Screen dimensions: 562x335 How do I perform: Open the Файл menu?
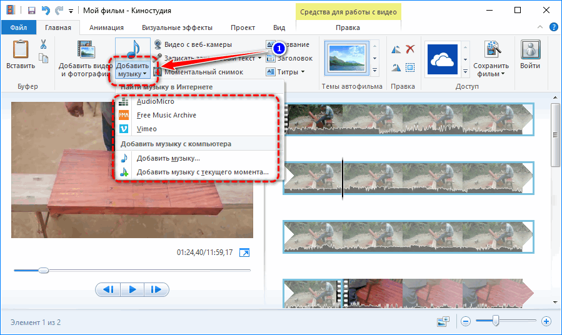[x=19, y=27]
